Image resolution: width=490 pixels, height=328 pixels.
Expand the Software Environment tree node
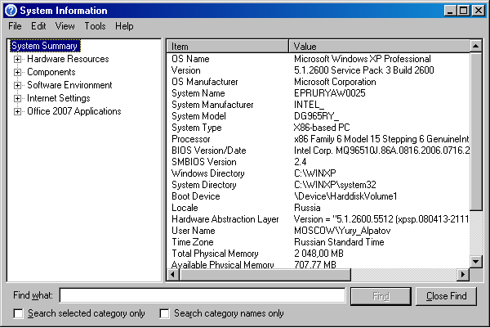pyautogui.click(x=18, y=85)
